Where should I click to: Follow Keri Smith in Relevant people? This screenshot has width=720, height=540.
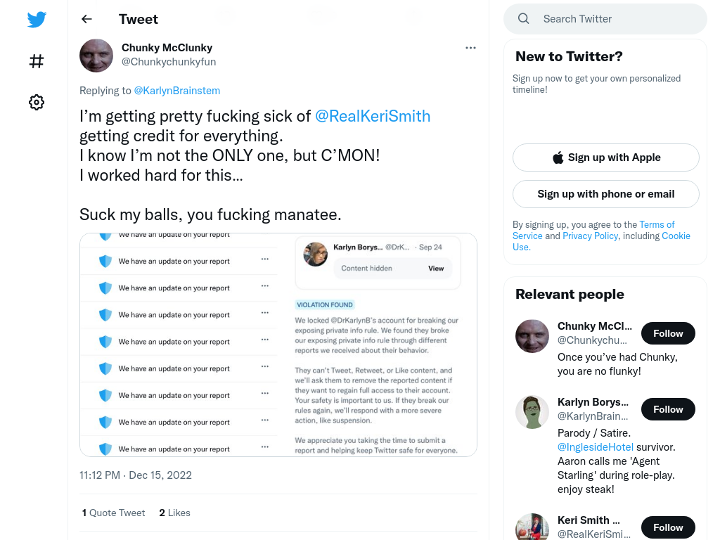point(668,527)
